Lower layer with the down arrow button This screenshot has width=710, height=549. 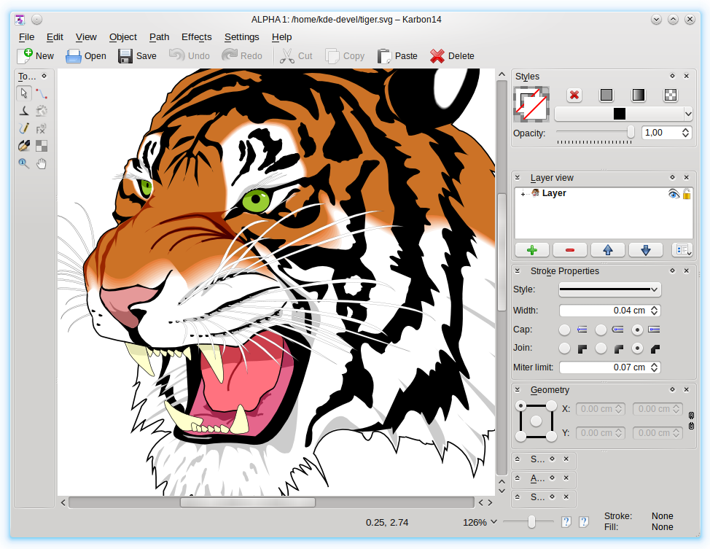point(646,250)
